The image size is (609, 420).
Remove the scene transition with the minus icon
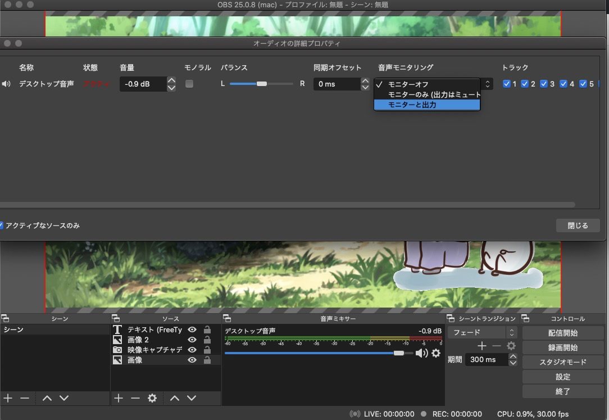pyautogui.click(x=497, y=346)
